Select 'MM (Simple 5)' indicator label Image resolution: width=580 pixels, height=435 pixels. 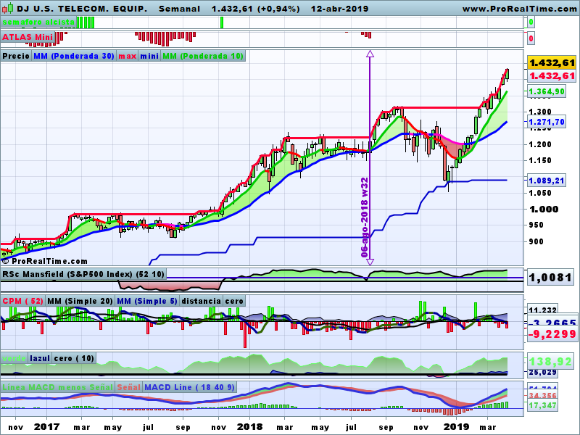[147, 301]
